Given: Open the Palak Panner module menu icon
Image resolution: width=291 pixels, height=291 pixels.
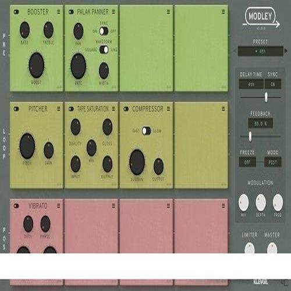Looking at the screenshot, I should pyautogui.click(x=113, y=12).
